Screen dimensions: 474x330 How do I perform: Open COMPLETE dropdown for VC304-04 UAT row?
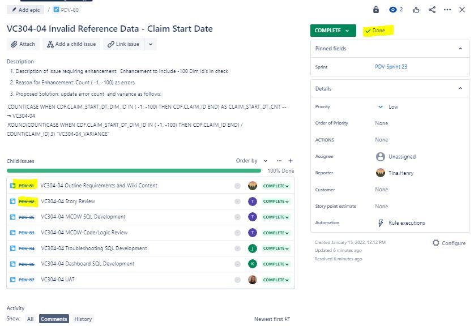[276, 280]
